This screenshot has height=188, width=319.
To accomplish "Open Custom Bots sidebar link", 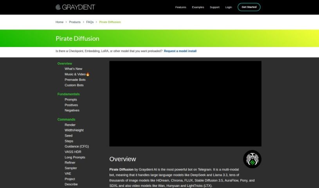I will (x=74, y=85).
